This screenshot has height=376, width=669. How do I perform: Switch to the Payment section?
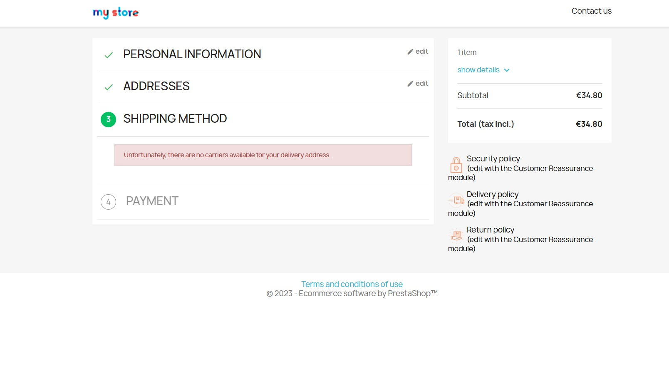pyautogui.click(x=152, y=201)
